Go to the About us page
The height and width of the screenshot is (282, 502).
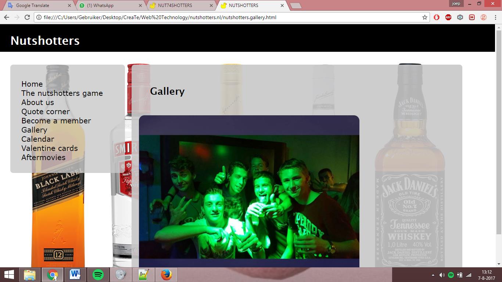[37, 102]
